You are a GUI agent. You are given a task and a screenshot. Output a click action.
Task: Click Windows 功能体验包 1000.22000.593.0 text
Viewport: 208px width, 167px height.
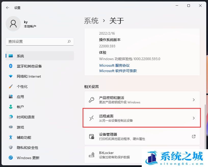pyautogui.click(x=129, y=59)
